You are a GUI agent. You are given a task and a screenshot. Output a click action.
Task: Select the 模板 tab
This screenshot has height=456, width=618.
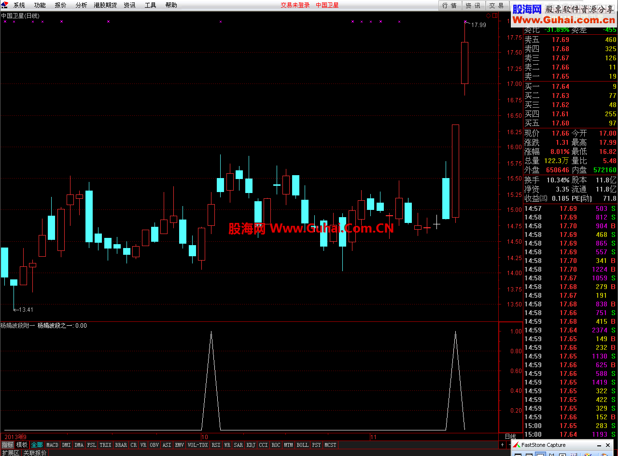22,445
